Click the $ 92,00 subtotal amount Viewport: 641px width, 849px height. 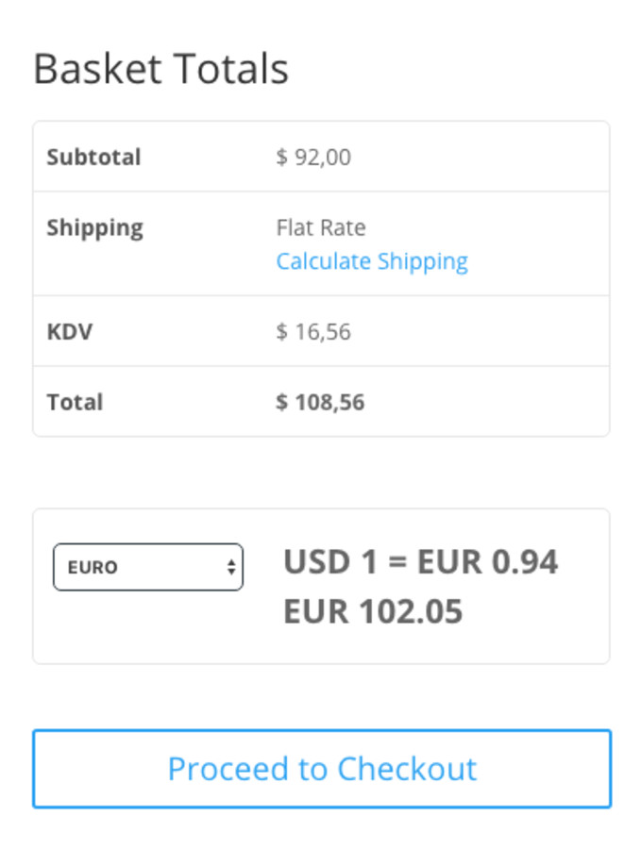(313, 157)
